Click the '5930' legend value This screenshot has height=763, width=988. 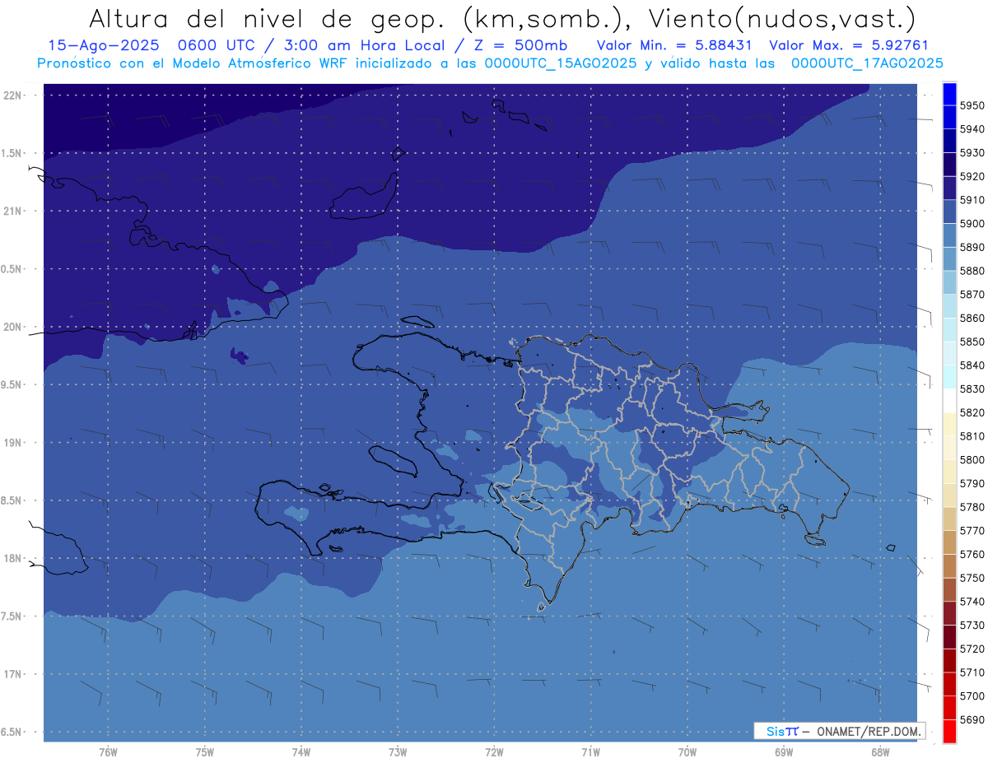(x=972, y=153)
